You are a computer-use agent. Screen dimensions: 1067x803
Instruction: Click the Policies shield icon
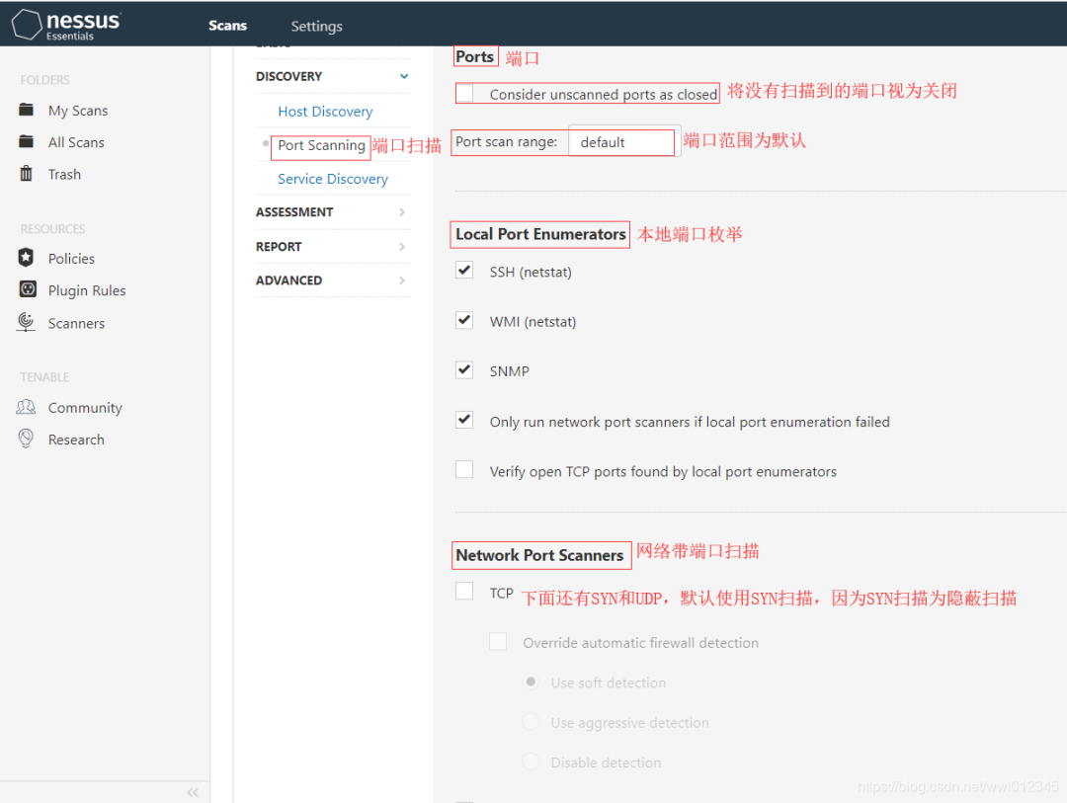click(26, 257)
